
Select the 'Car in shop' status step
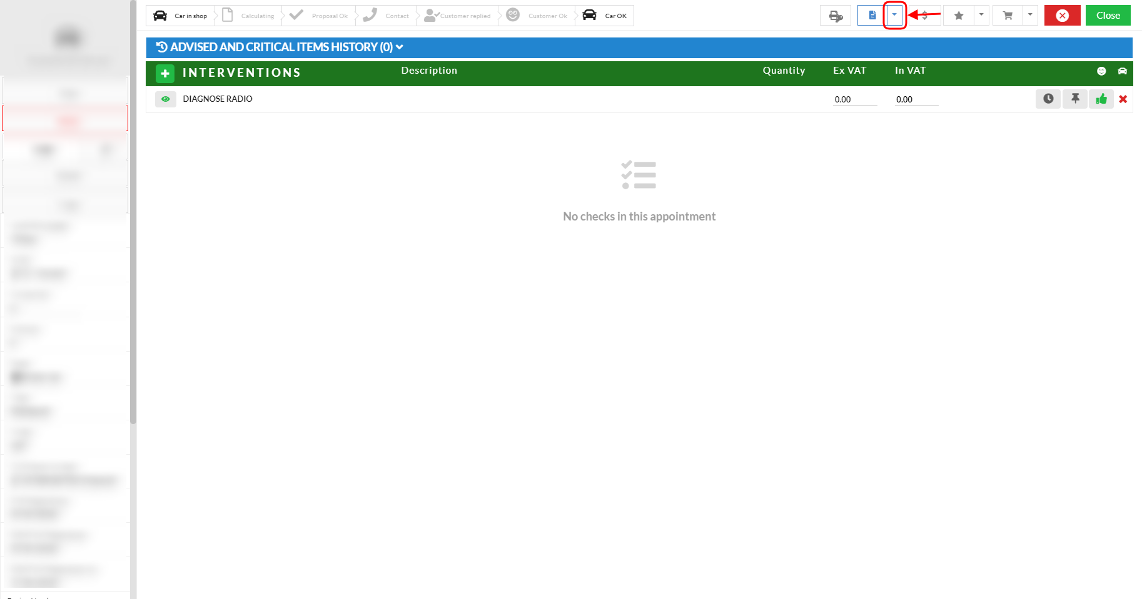click(x=181, y=16)
